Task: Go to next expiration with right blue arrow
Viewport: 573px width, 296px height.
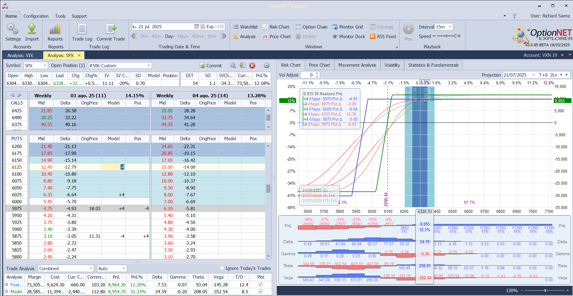Action: pos(20,95)
